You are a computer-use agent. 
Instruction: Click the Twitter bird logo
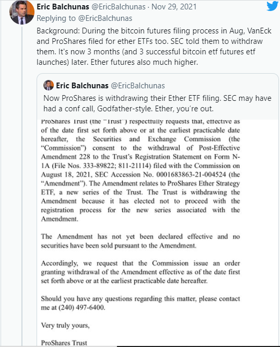click(x=273, y=6)
